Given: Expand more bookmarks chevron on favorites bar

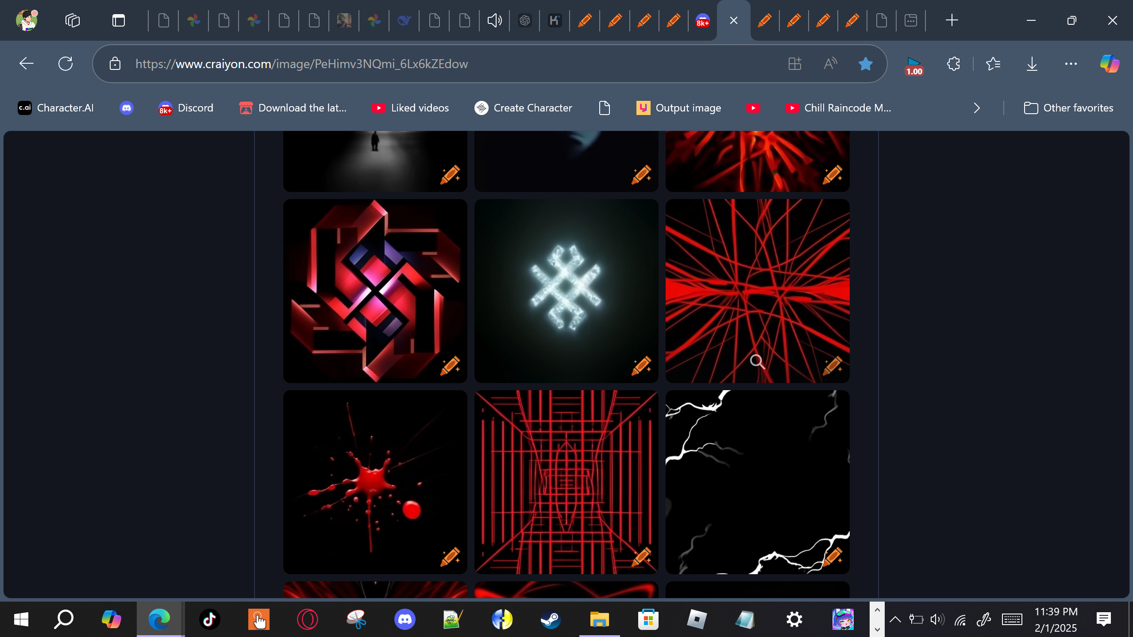Looking at the screenshot, I should [977, 108].
